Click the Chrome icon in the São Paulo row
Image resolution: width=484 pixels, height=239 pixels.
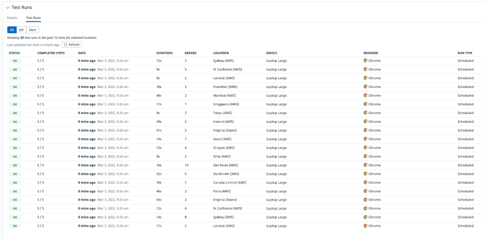(365, 165)
